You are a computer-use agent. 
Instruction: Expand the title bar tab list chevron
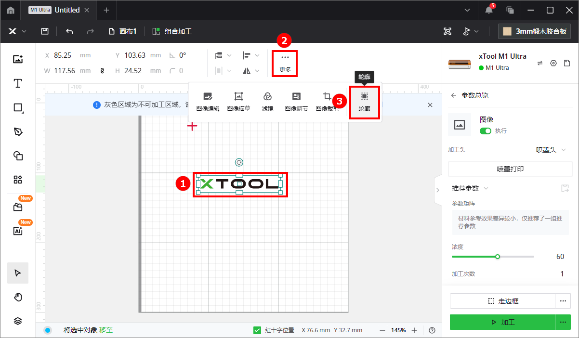(467, 10)
